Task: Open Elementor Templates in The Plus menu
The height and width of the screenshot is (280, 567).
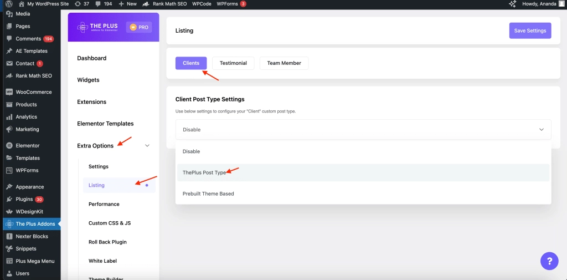Action: pyautogui.click(x=105, y=124)
